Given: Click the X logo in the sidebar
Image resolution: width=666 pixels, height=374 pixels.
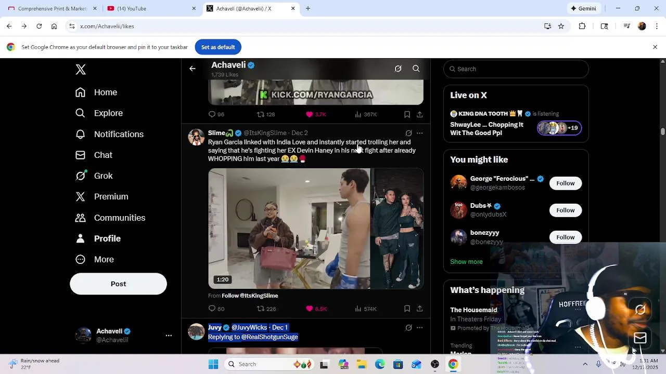Looking at the screenshot, I should coord(81,70).
